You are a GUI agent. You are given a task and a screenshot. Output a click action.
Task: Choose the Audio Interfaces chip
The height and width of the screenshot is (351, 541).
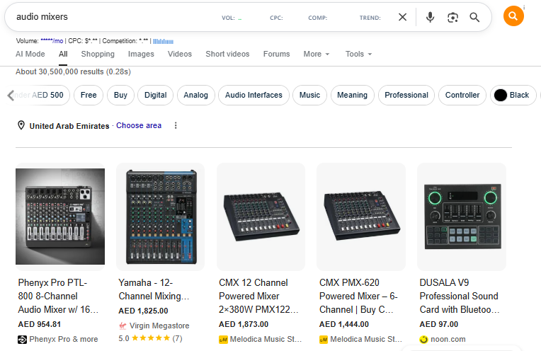click(x=254, y=95)
